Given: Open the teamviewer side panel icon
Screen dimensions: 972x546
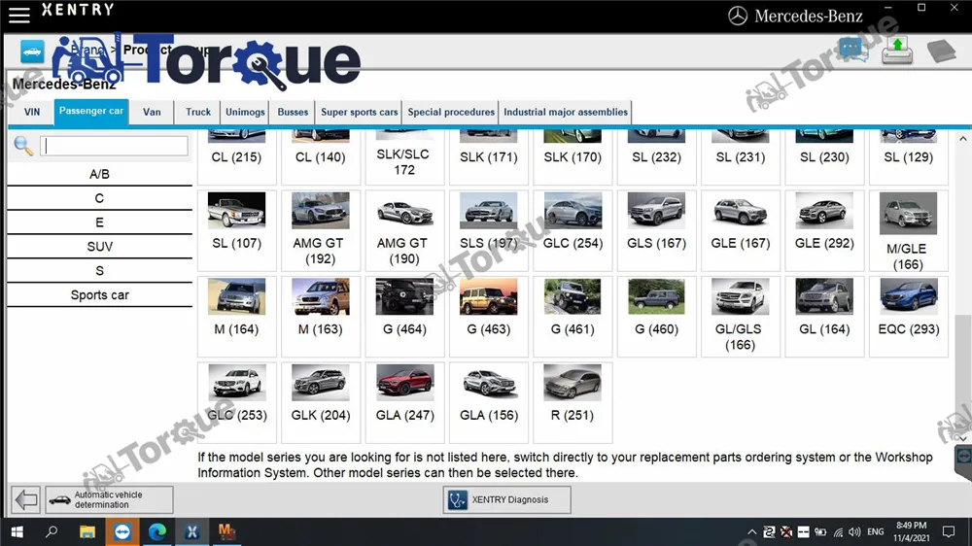Looking at the screenshot, I should (963, 457).
